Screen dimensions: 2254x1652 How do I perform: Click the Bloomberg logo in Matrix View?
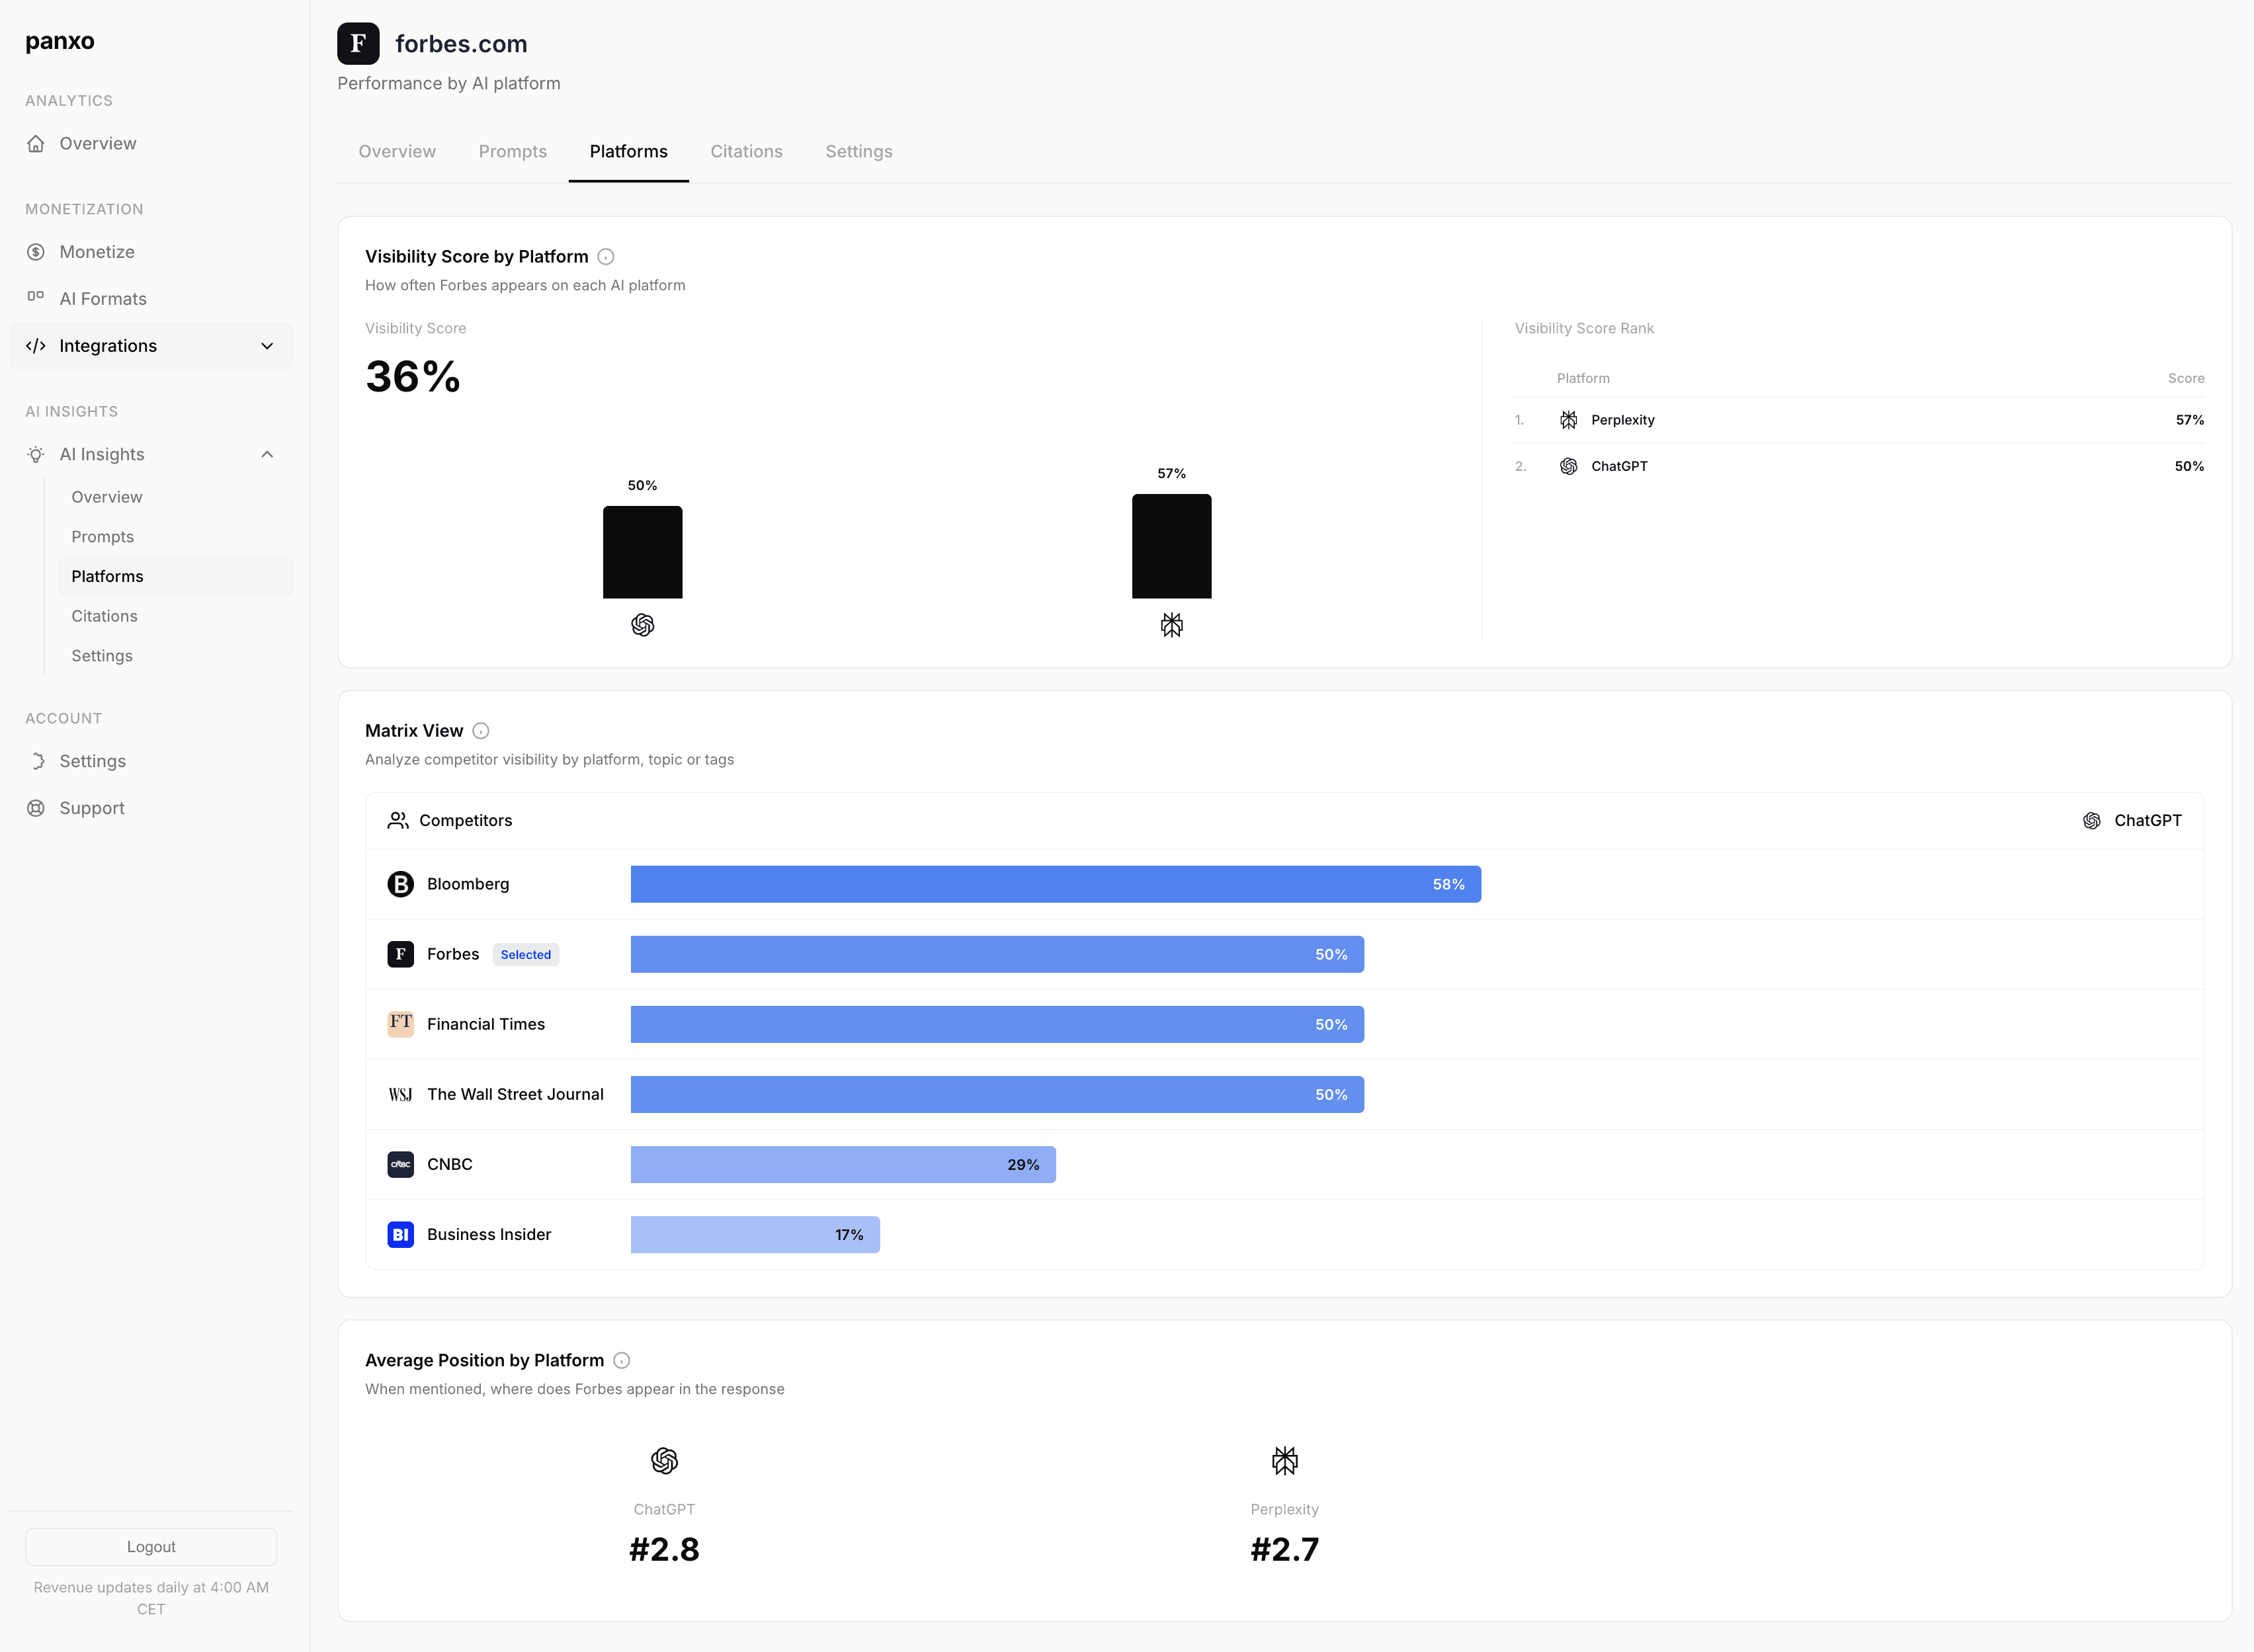tap(400, 884)
